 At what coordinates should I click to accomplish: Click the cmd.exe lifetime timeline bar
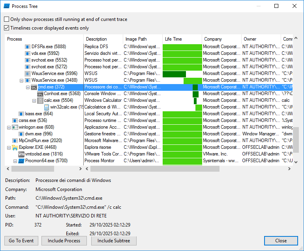[195, 87]
